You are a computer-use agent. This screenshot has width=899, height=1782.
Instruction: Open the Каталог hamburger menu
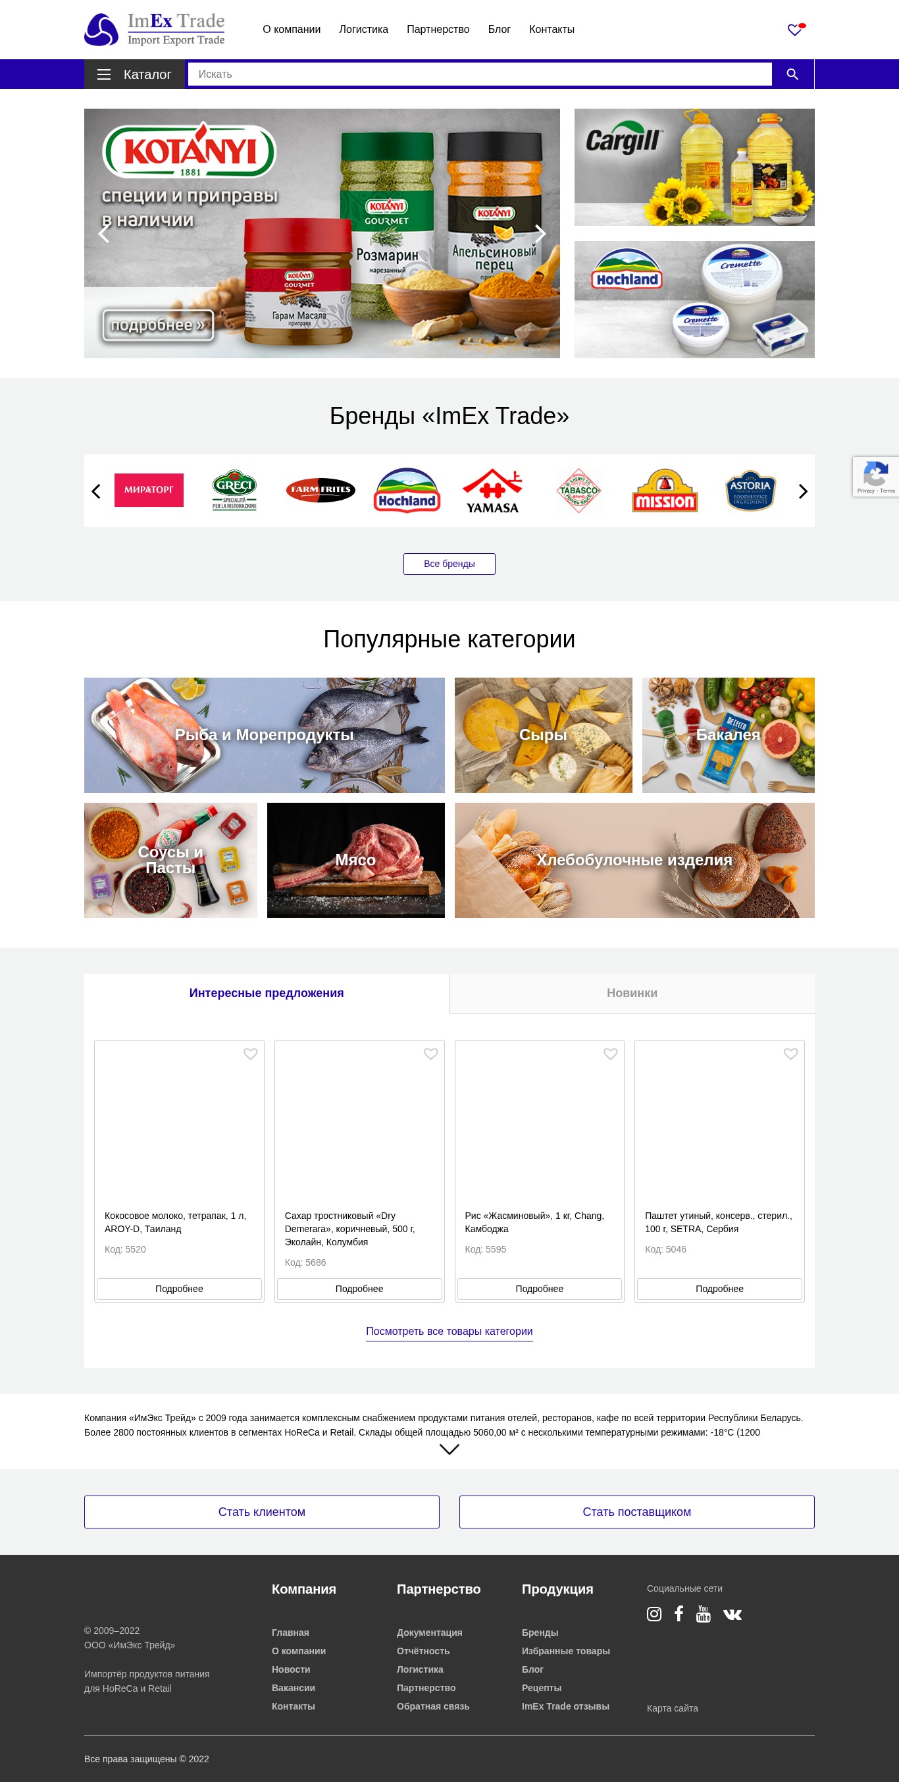135,74
